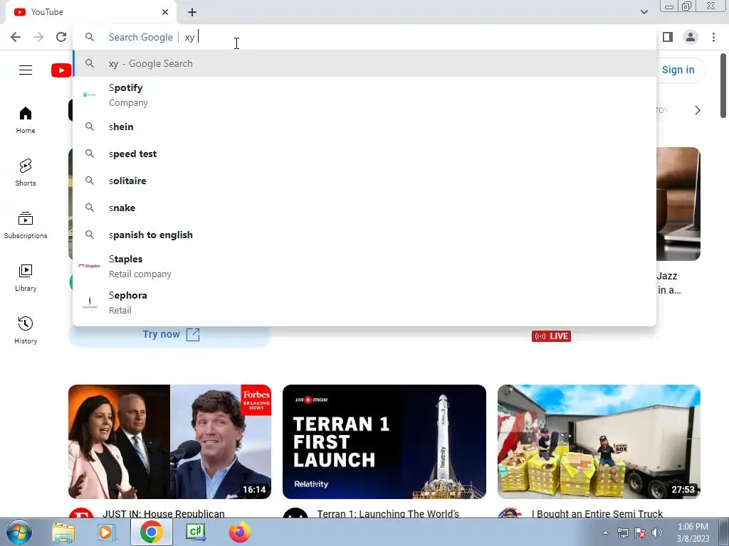Viewport: 729px width, 546px height.
Task: Pick the 'shein' search suggestion
Action: tap(364, 127)
